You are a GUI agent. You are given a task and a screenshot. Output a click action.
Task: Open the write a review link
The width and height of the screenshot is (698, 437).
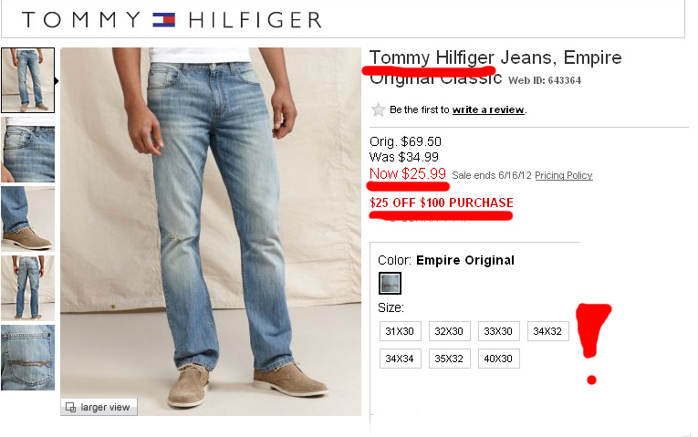coord(488,109)
